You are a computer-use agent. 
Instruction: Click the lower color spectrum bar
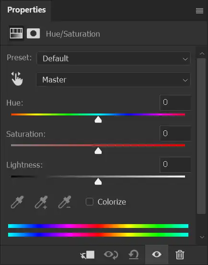pos(98,235)
